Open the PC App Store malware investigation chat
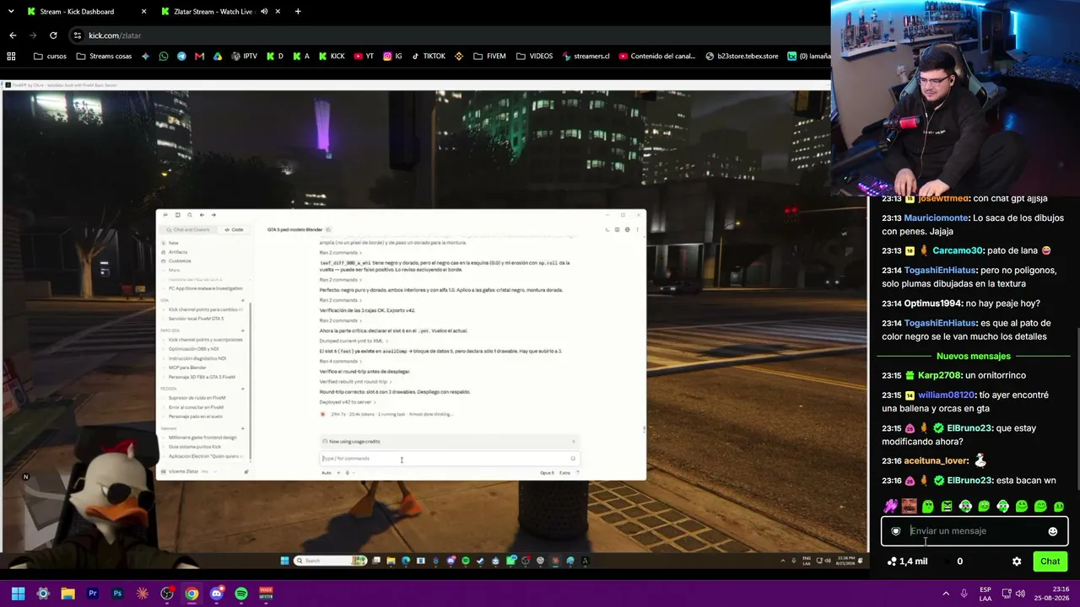 pos(206,288)
